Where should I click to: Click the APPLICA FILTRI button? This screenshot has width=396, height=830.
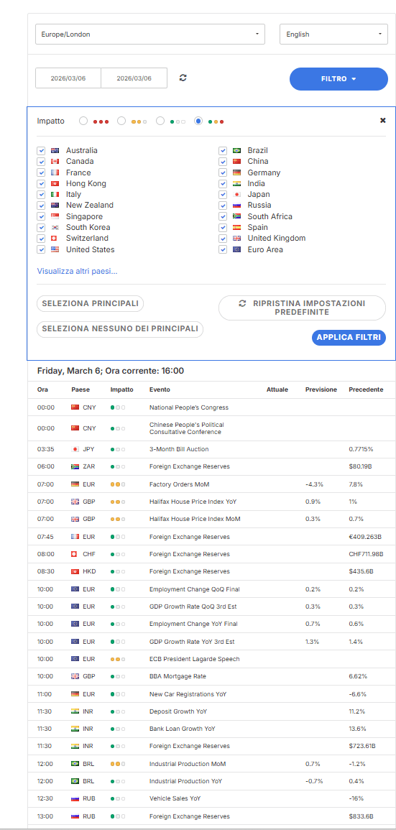tap(349, 338)
